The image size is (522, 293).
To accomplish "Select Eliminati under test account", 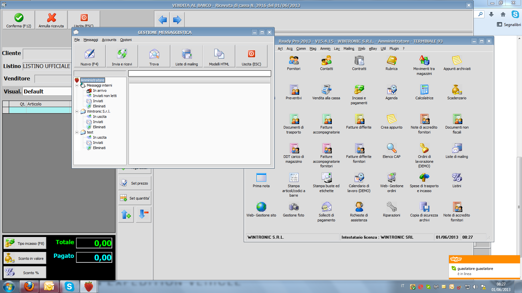I will point(99,148).
